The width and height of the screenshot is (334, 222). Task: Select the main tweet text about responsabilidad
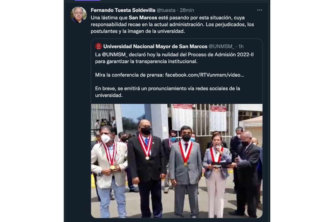pyautogui.click(x=172, y=24)
